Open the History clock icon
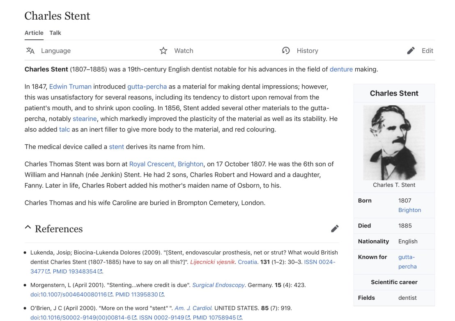The image size is (455, 321). click(286, 50)
